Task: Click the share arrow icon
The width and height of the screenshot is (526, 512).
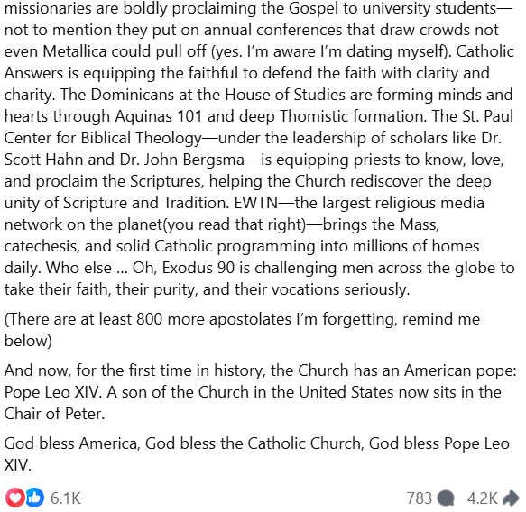Action: pos(511,498)
